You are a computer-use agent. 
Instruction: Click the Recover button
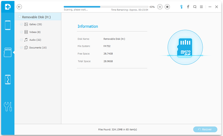[205, 129]
